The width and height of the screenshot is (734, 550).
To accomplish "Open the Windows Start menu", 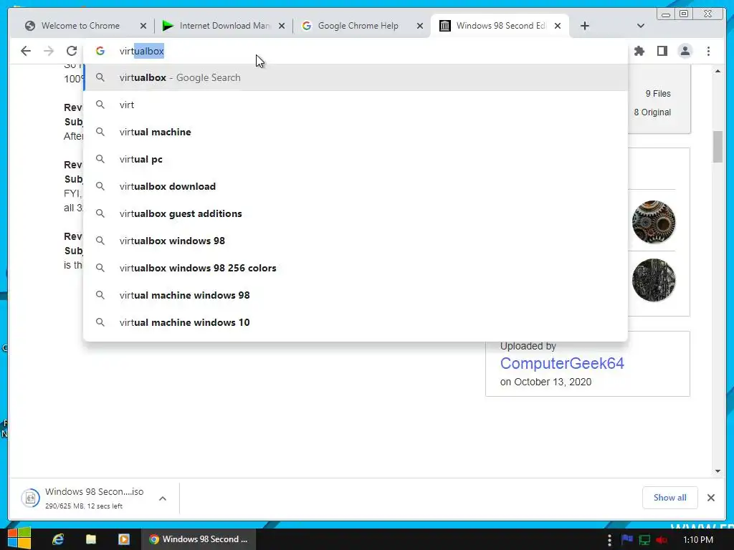I will [x=19, y=539].
